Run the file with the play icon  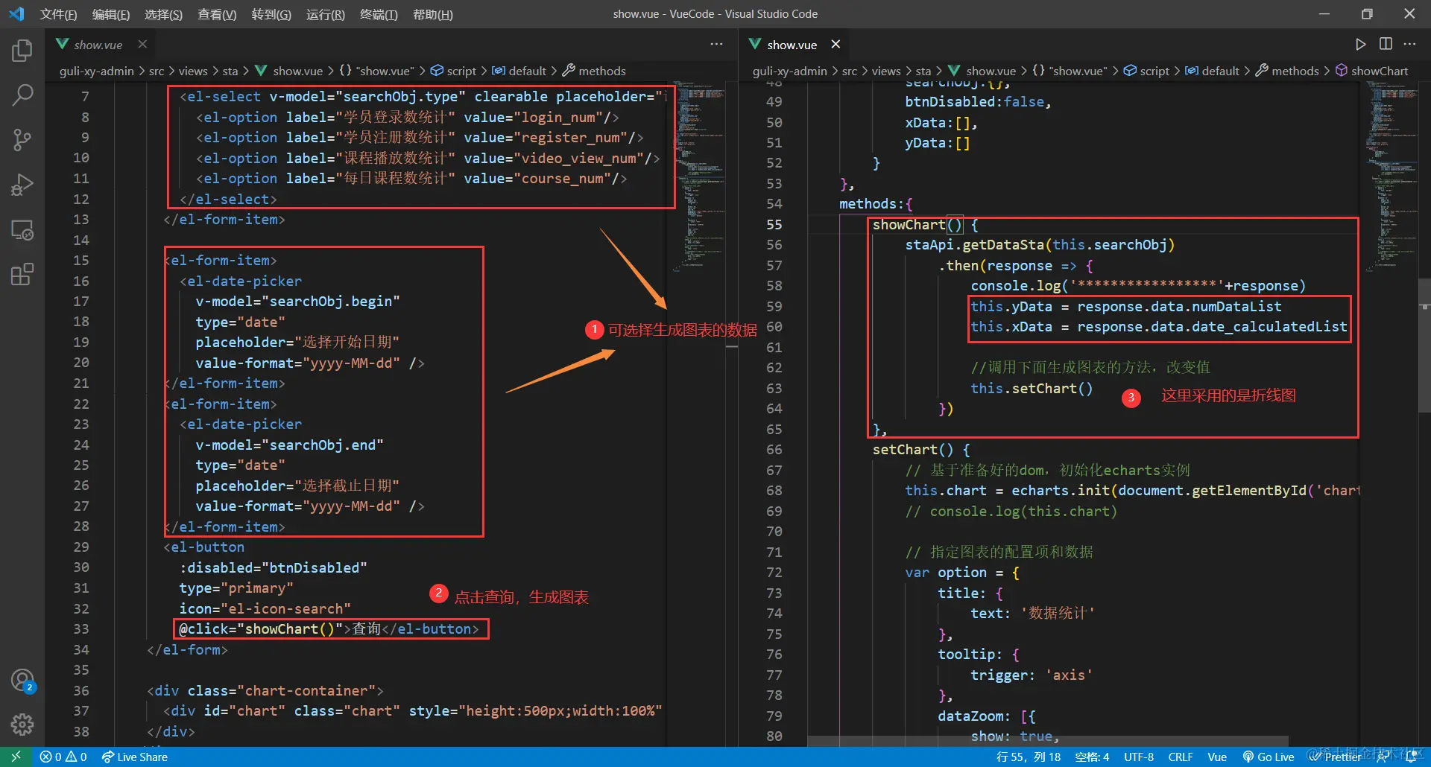pos(1361,44)
